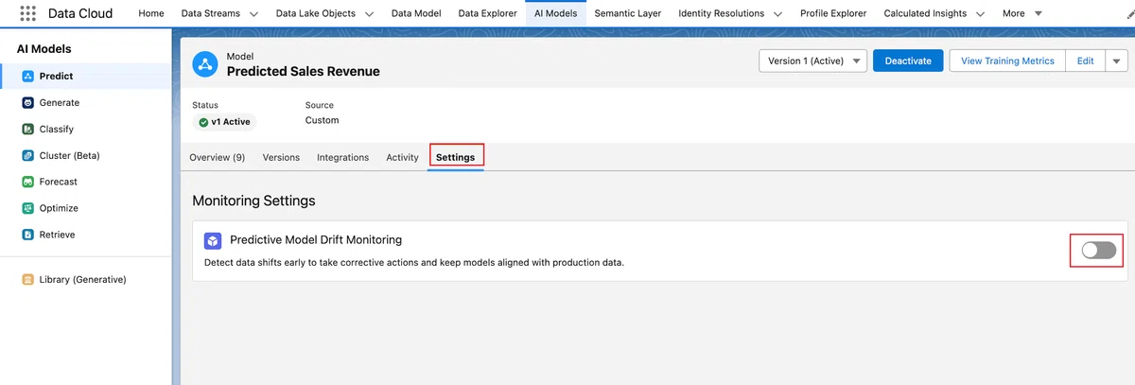
Task: Open the Profile Explorer nav tab
Action: (833, 14)
